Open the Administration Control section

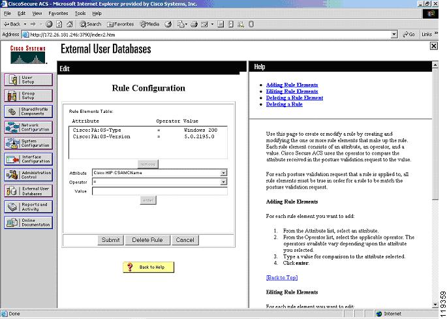[29, 175]
